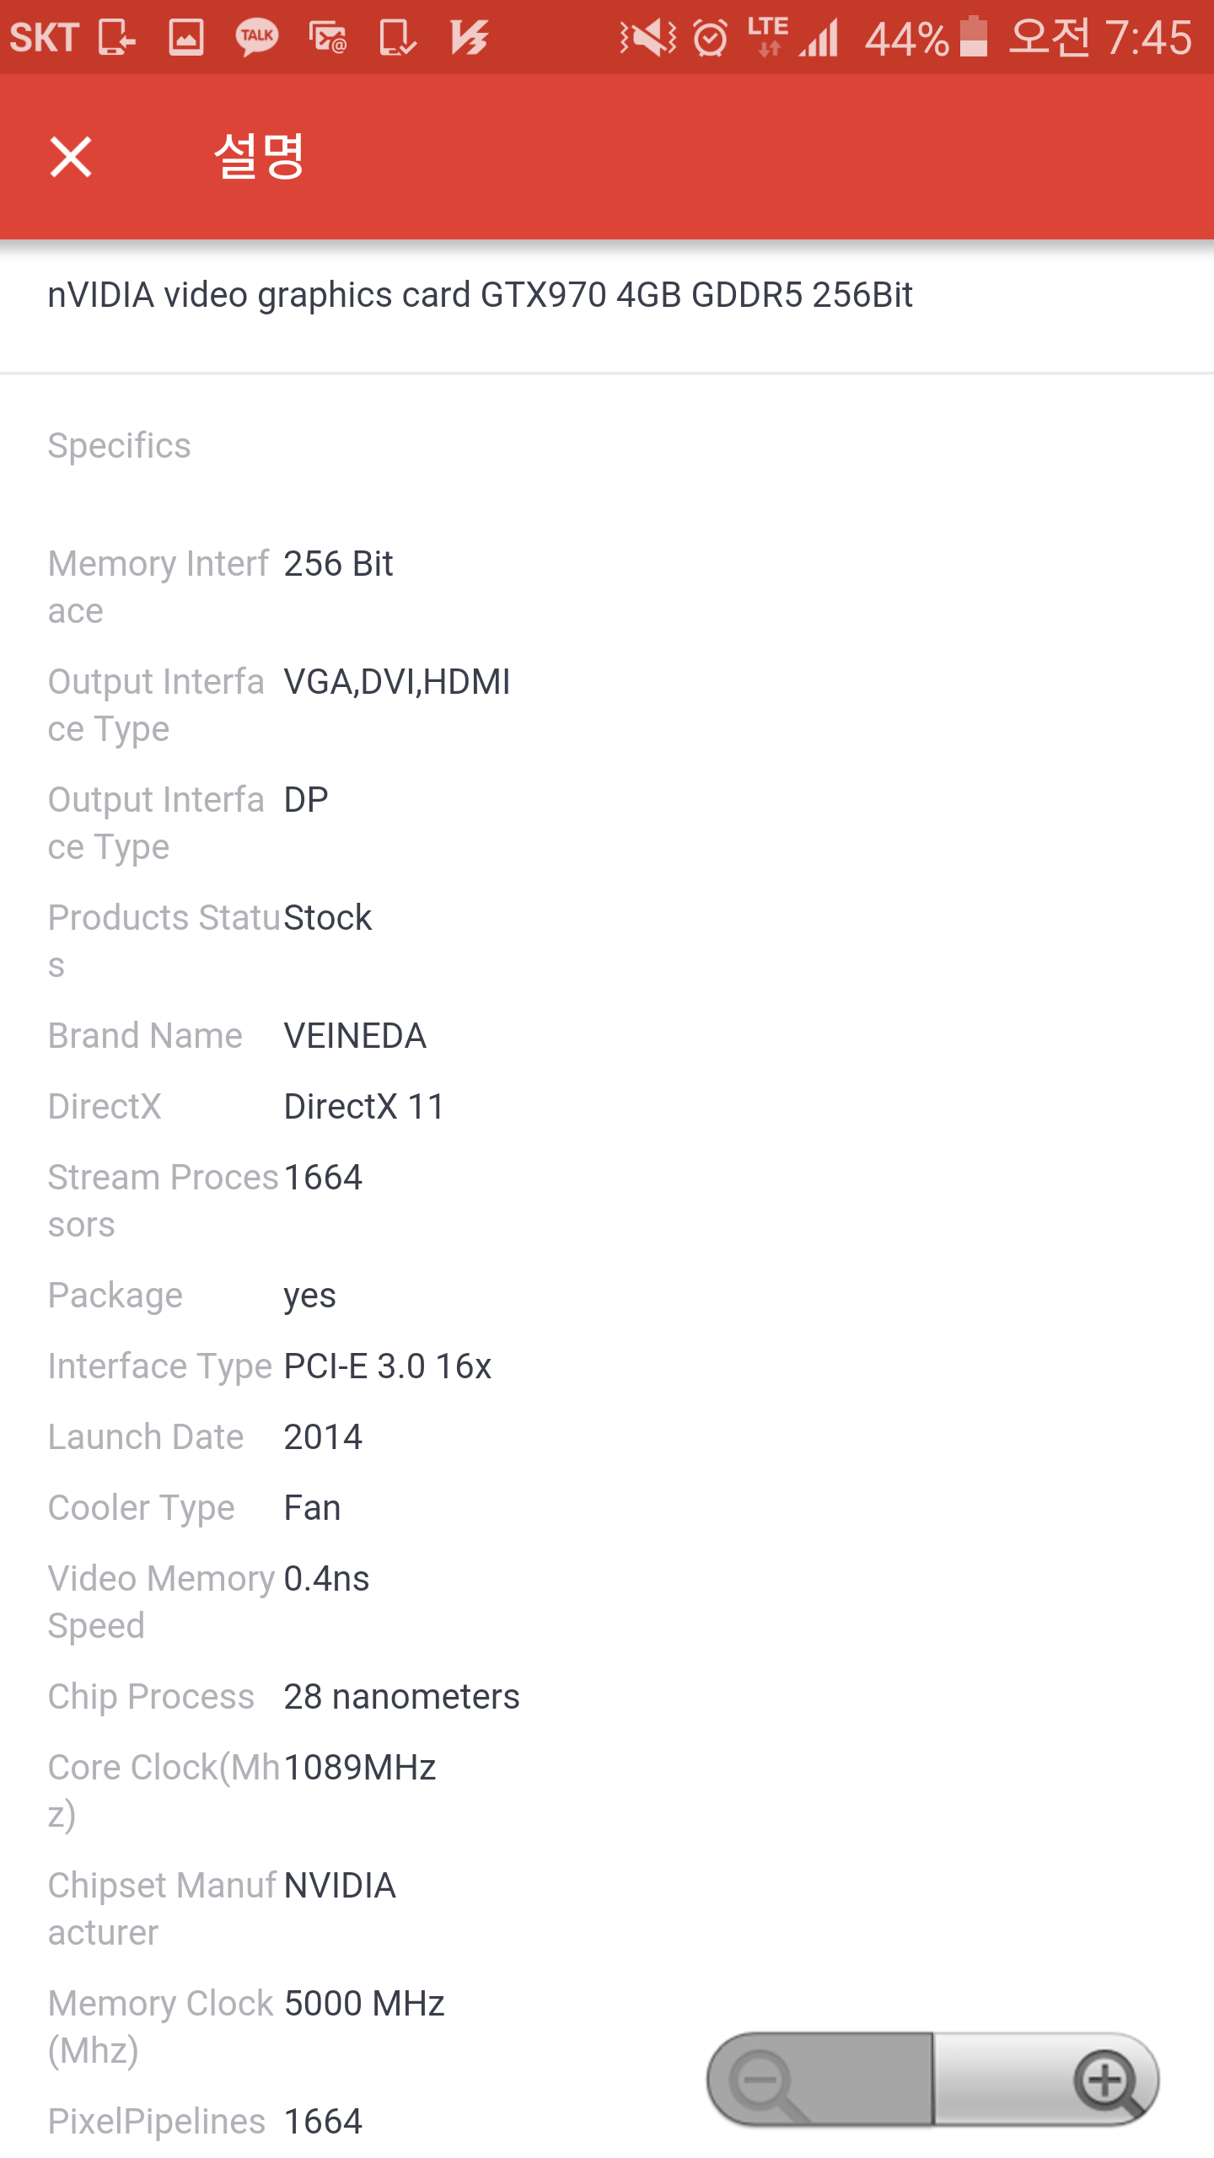The width and height of the screenshot is (1214, 2158).
Task: Tap the PCI-E 3.0 16x interface value
Action: pyautogui.click(x=387, y=1366)
